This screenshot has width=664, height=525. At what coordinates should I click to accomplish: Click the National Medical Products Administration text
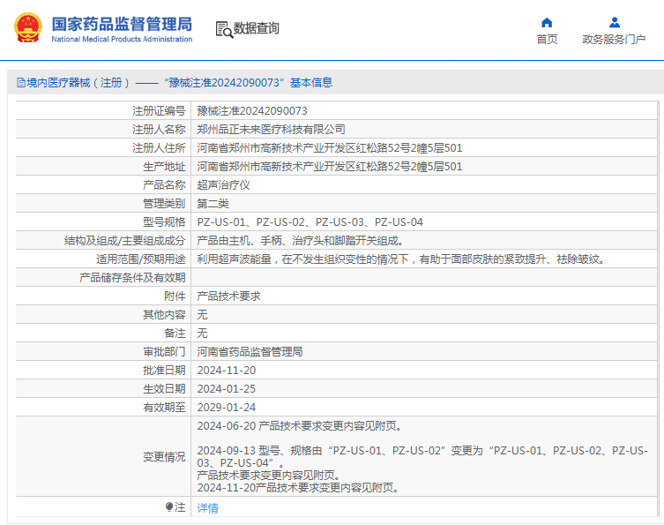[x=122, y=39]
